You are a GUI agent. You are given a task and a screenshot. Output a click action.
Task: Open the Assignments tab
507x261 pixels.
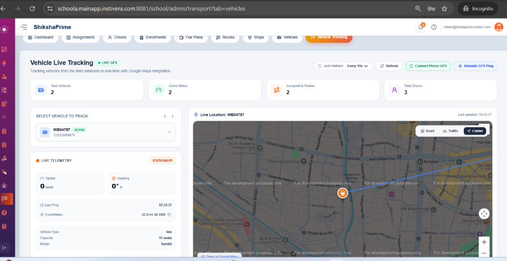click(x=80, y=37)
